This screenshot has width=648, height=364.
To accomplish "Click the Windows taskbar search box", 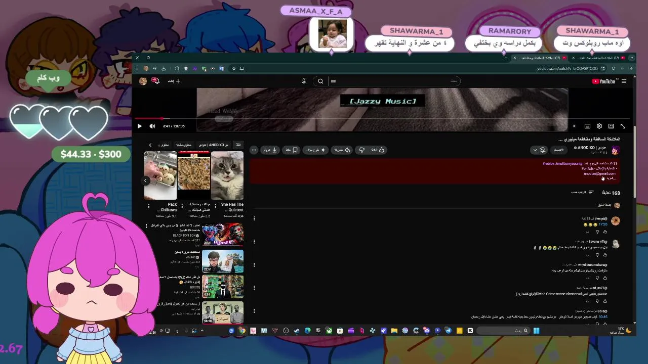I will 503,331.
